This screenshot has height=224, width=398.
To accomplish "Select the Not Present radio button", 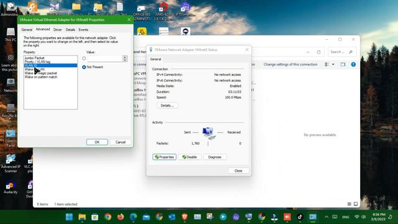I will pos(84,67).
